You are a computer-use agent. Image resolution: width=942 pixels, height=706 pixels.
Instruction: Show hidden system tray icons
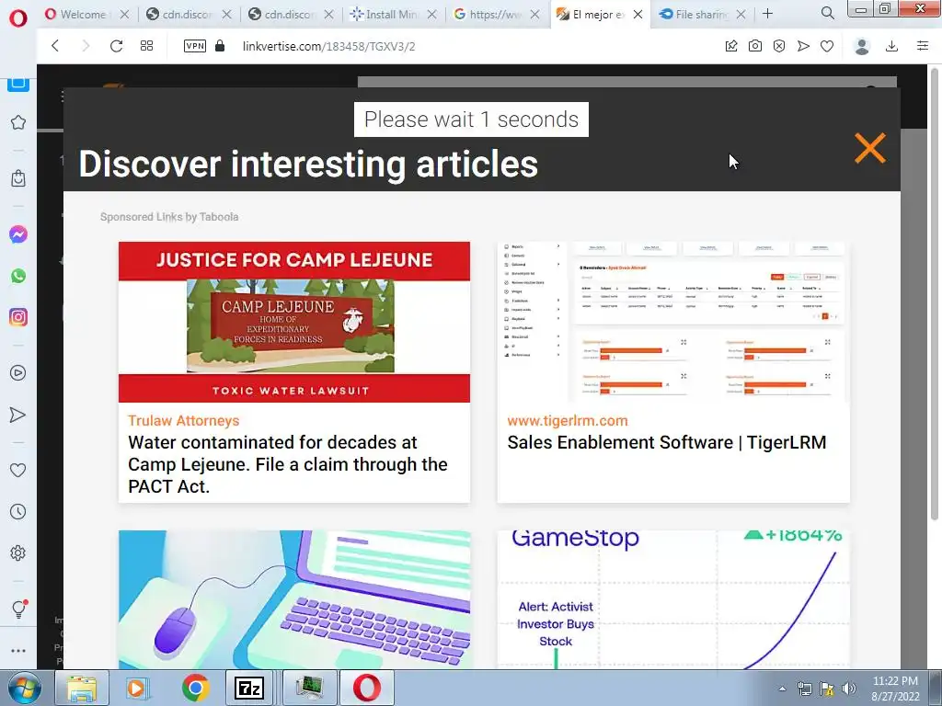pos(782,689)
